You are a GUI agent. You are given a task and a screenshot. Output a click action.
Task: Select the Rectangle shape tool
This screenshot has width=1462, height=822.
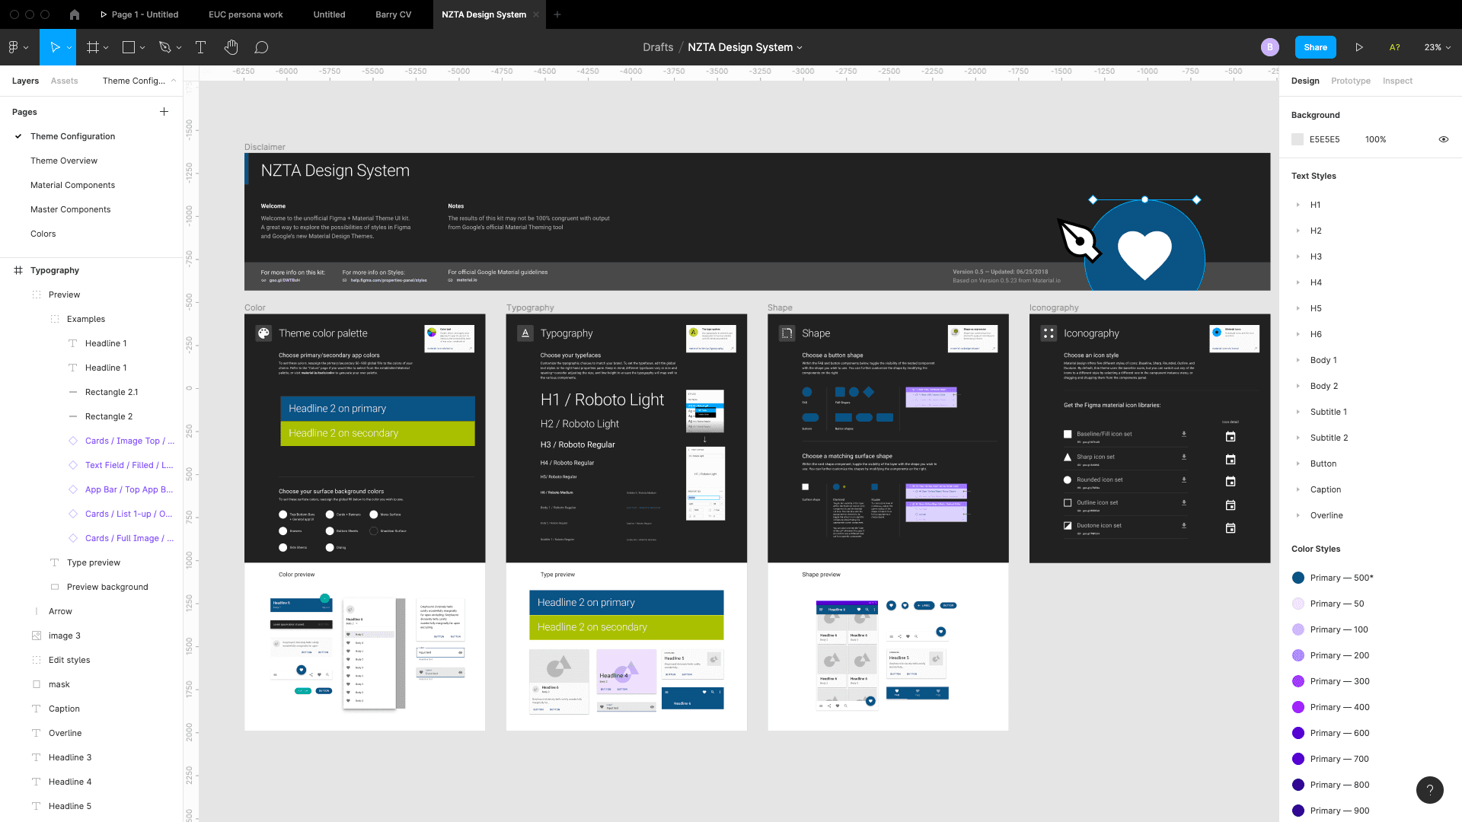click(x=129, y=47)
